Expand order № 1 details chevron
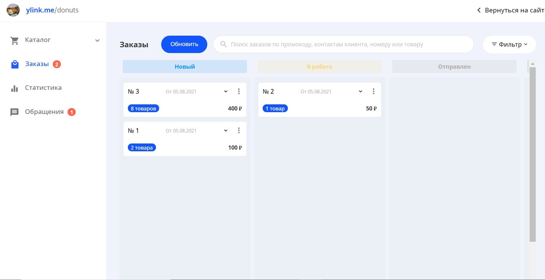The image size is (545, 280). (226, 131)
